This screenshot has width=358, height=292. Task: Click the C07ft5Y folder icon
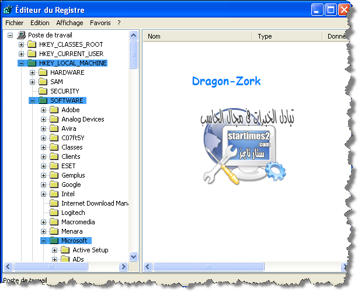[54, 138]
